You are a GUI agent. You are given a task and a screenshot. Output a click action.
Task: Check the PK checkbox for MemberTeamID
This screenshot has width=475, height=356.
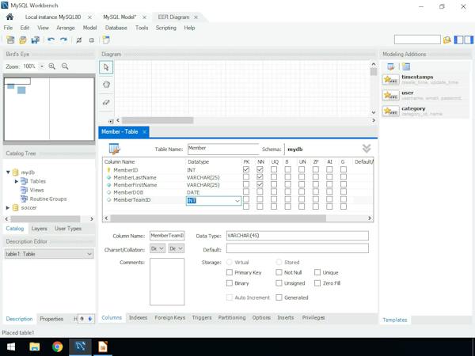click(246, 199)
